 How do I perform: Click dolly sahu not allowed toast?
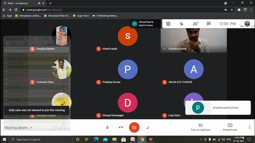click(x=37, y=110)
